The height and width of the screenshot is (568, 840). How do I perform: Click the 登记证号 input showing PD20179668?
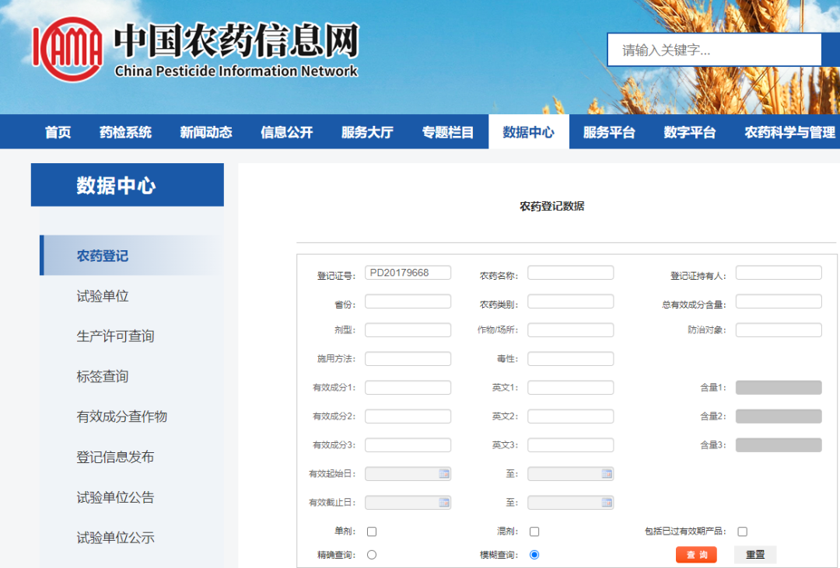[x=408, y=272]
